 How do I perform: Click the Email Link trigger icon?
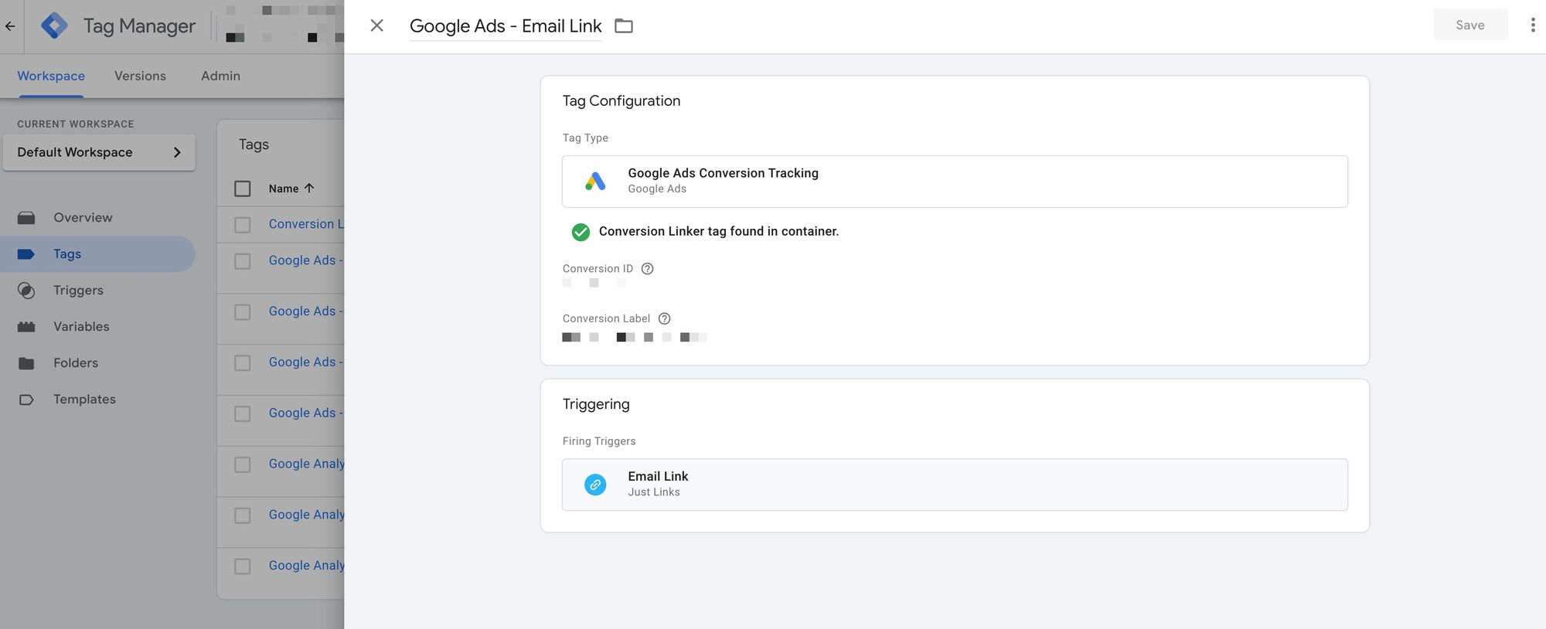tap(594, 484)
